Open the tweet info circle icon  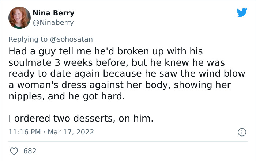[242, 132]
